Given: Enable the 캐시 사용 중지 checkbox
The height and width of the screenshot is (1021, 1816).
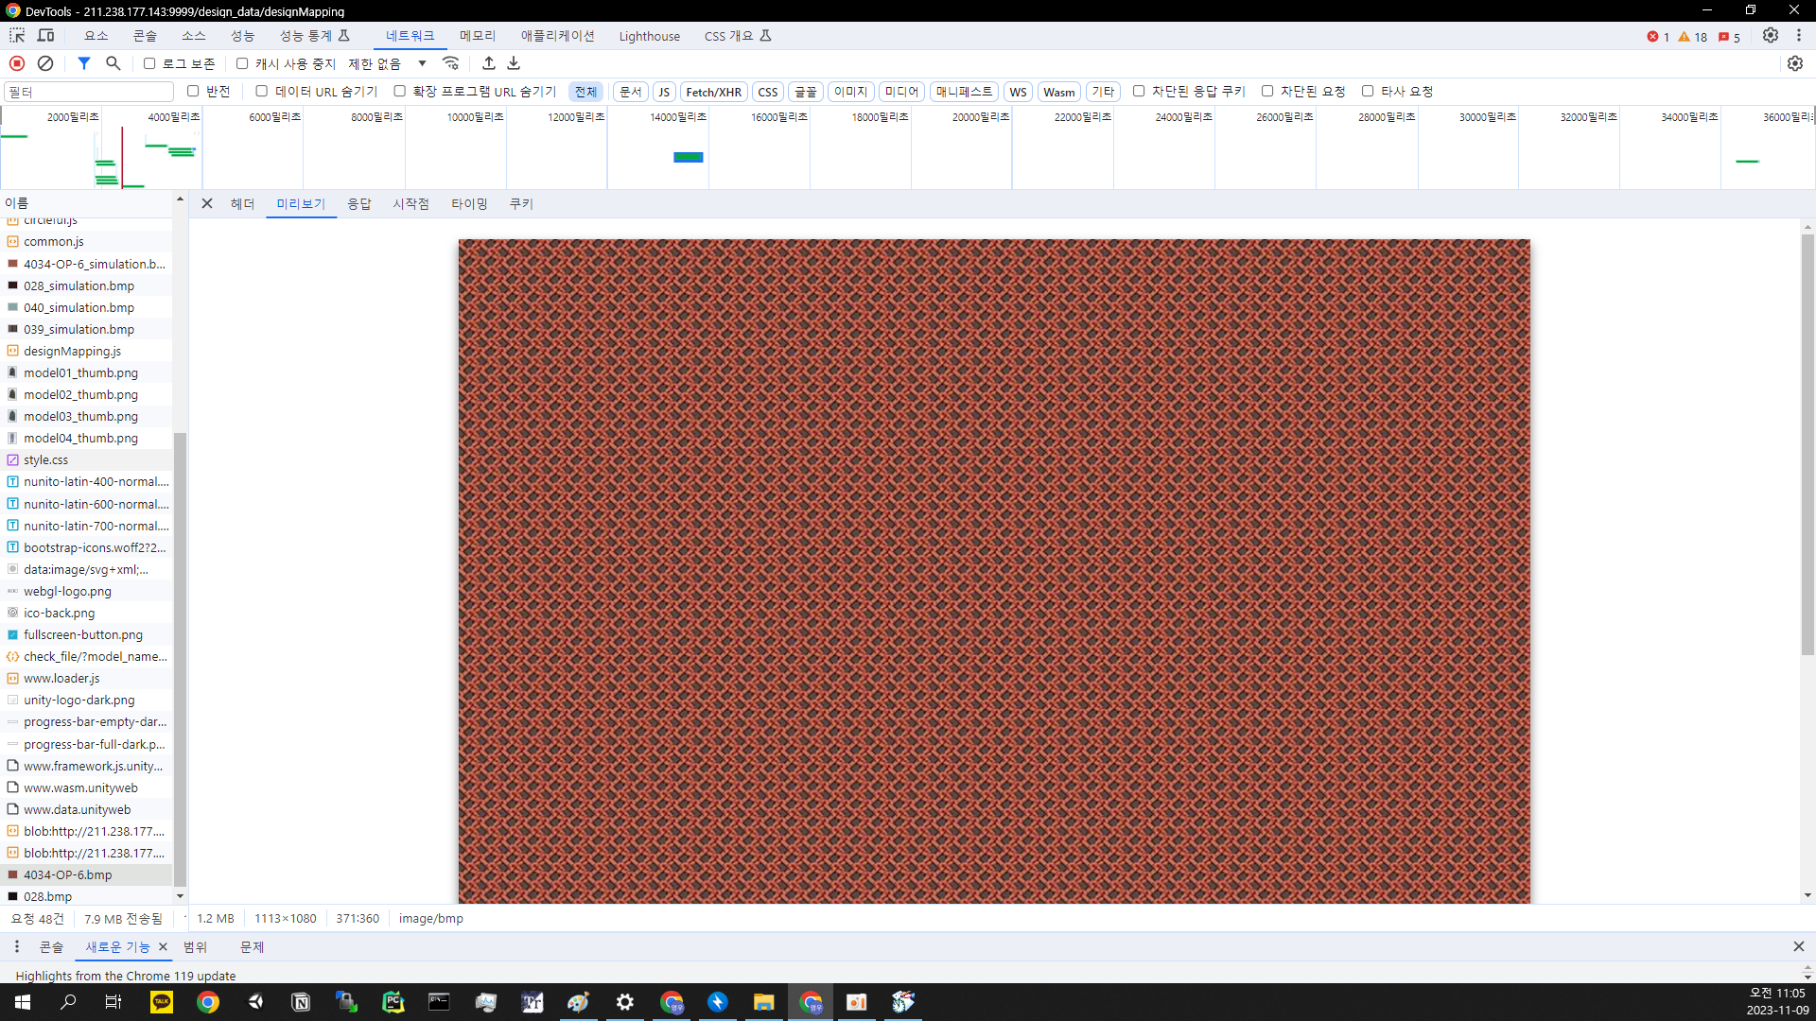Looking at the screenshot, I should tap(242, 63).
